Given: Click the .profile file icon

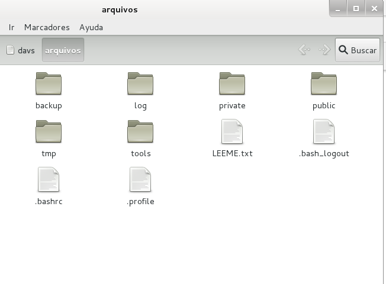Looking at the screenshot, I should (140, 180).
